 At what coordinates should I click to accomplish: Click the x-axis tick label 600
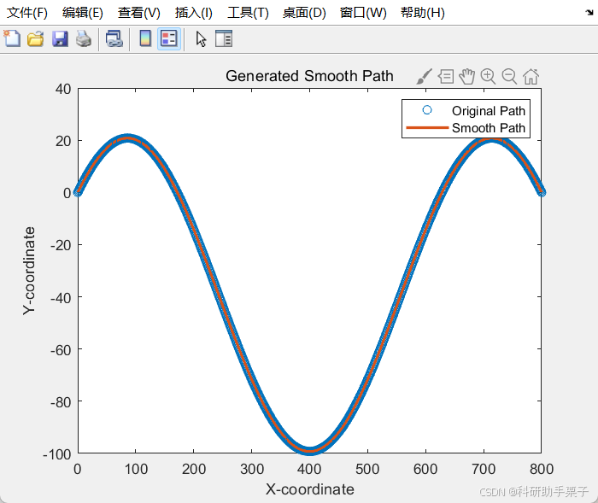tap(425, 469)
